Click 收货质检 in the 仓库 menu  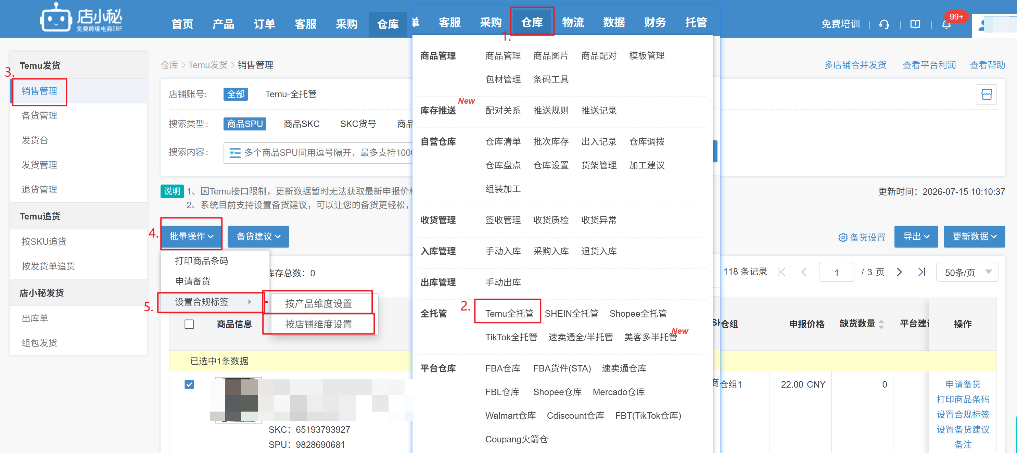(x=551, y=219)
